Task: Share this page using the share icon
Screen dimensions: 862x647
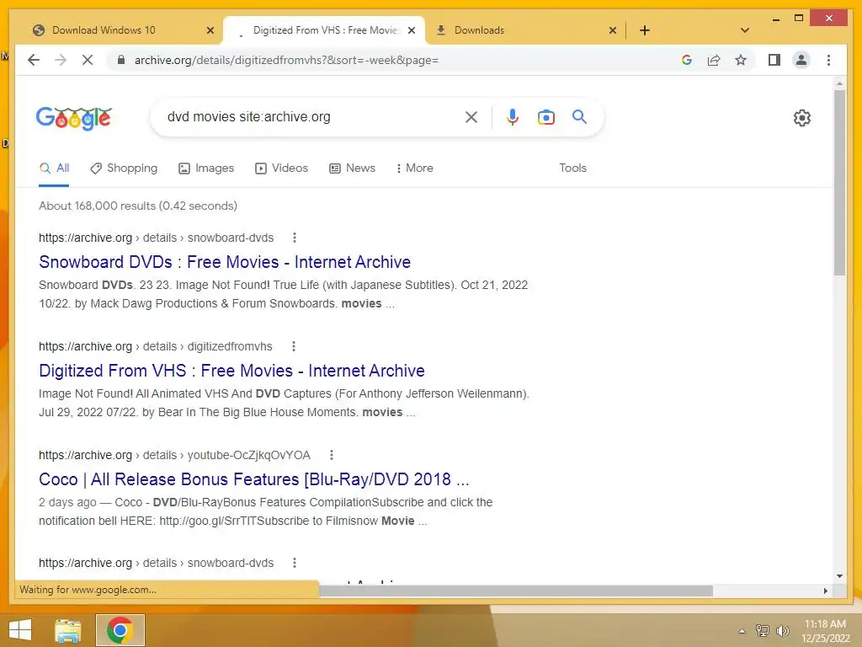Action: (x=714, y=60)
